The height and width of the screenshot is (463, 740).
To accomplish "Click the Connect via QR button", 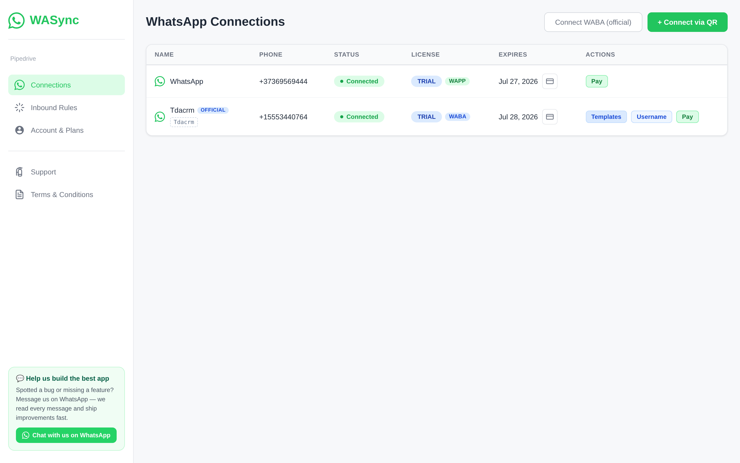I will point(687,22).
